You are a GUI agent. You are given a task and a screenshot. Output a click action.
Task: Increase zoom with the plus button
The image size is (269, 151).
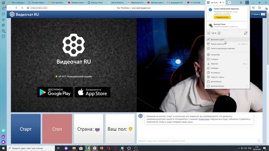pos(219,33)
